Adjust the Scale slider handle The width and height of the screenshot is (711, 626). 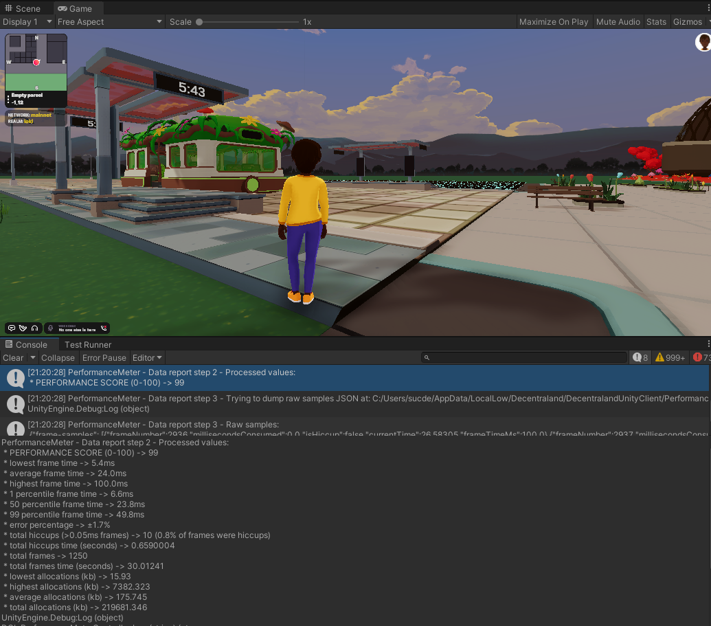coord(199,22)
